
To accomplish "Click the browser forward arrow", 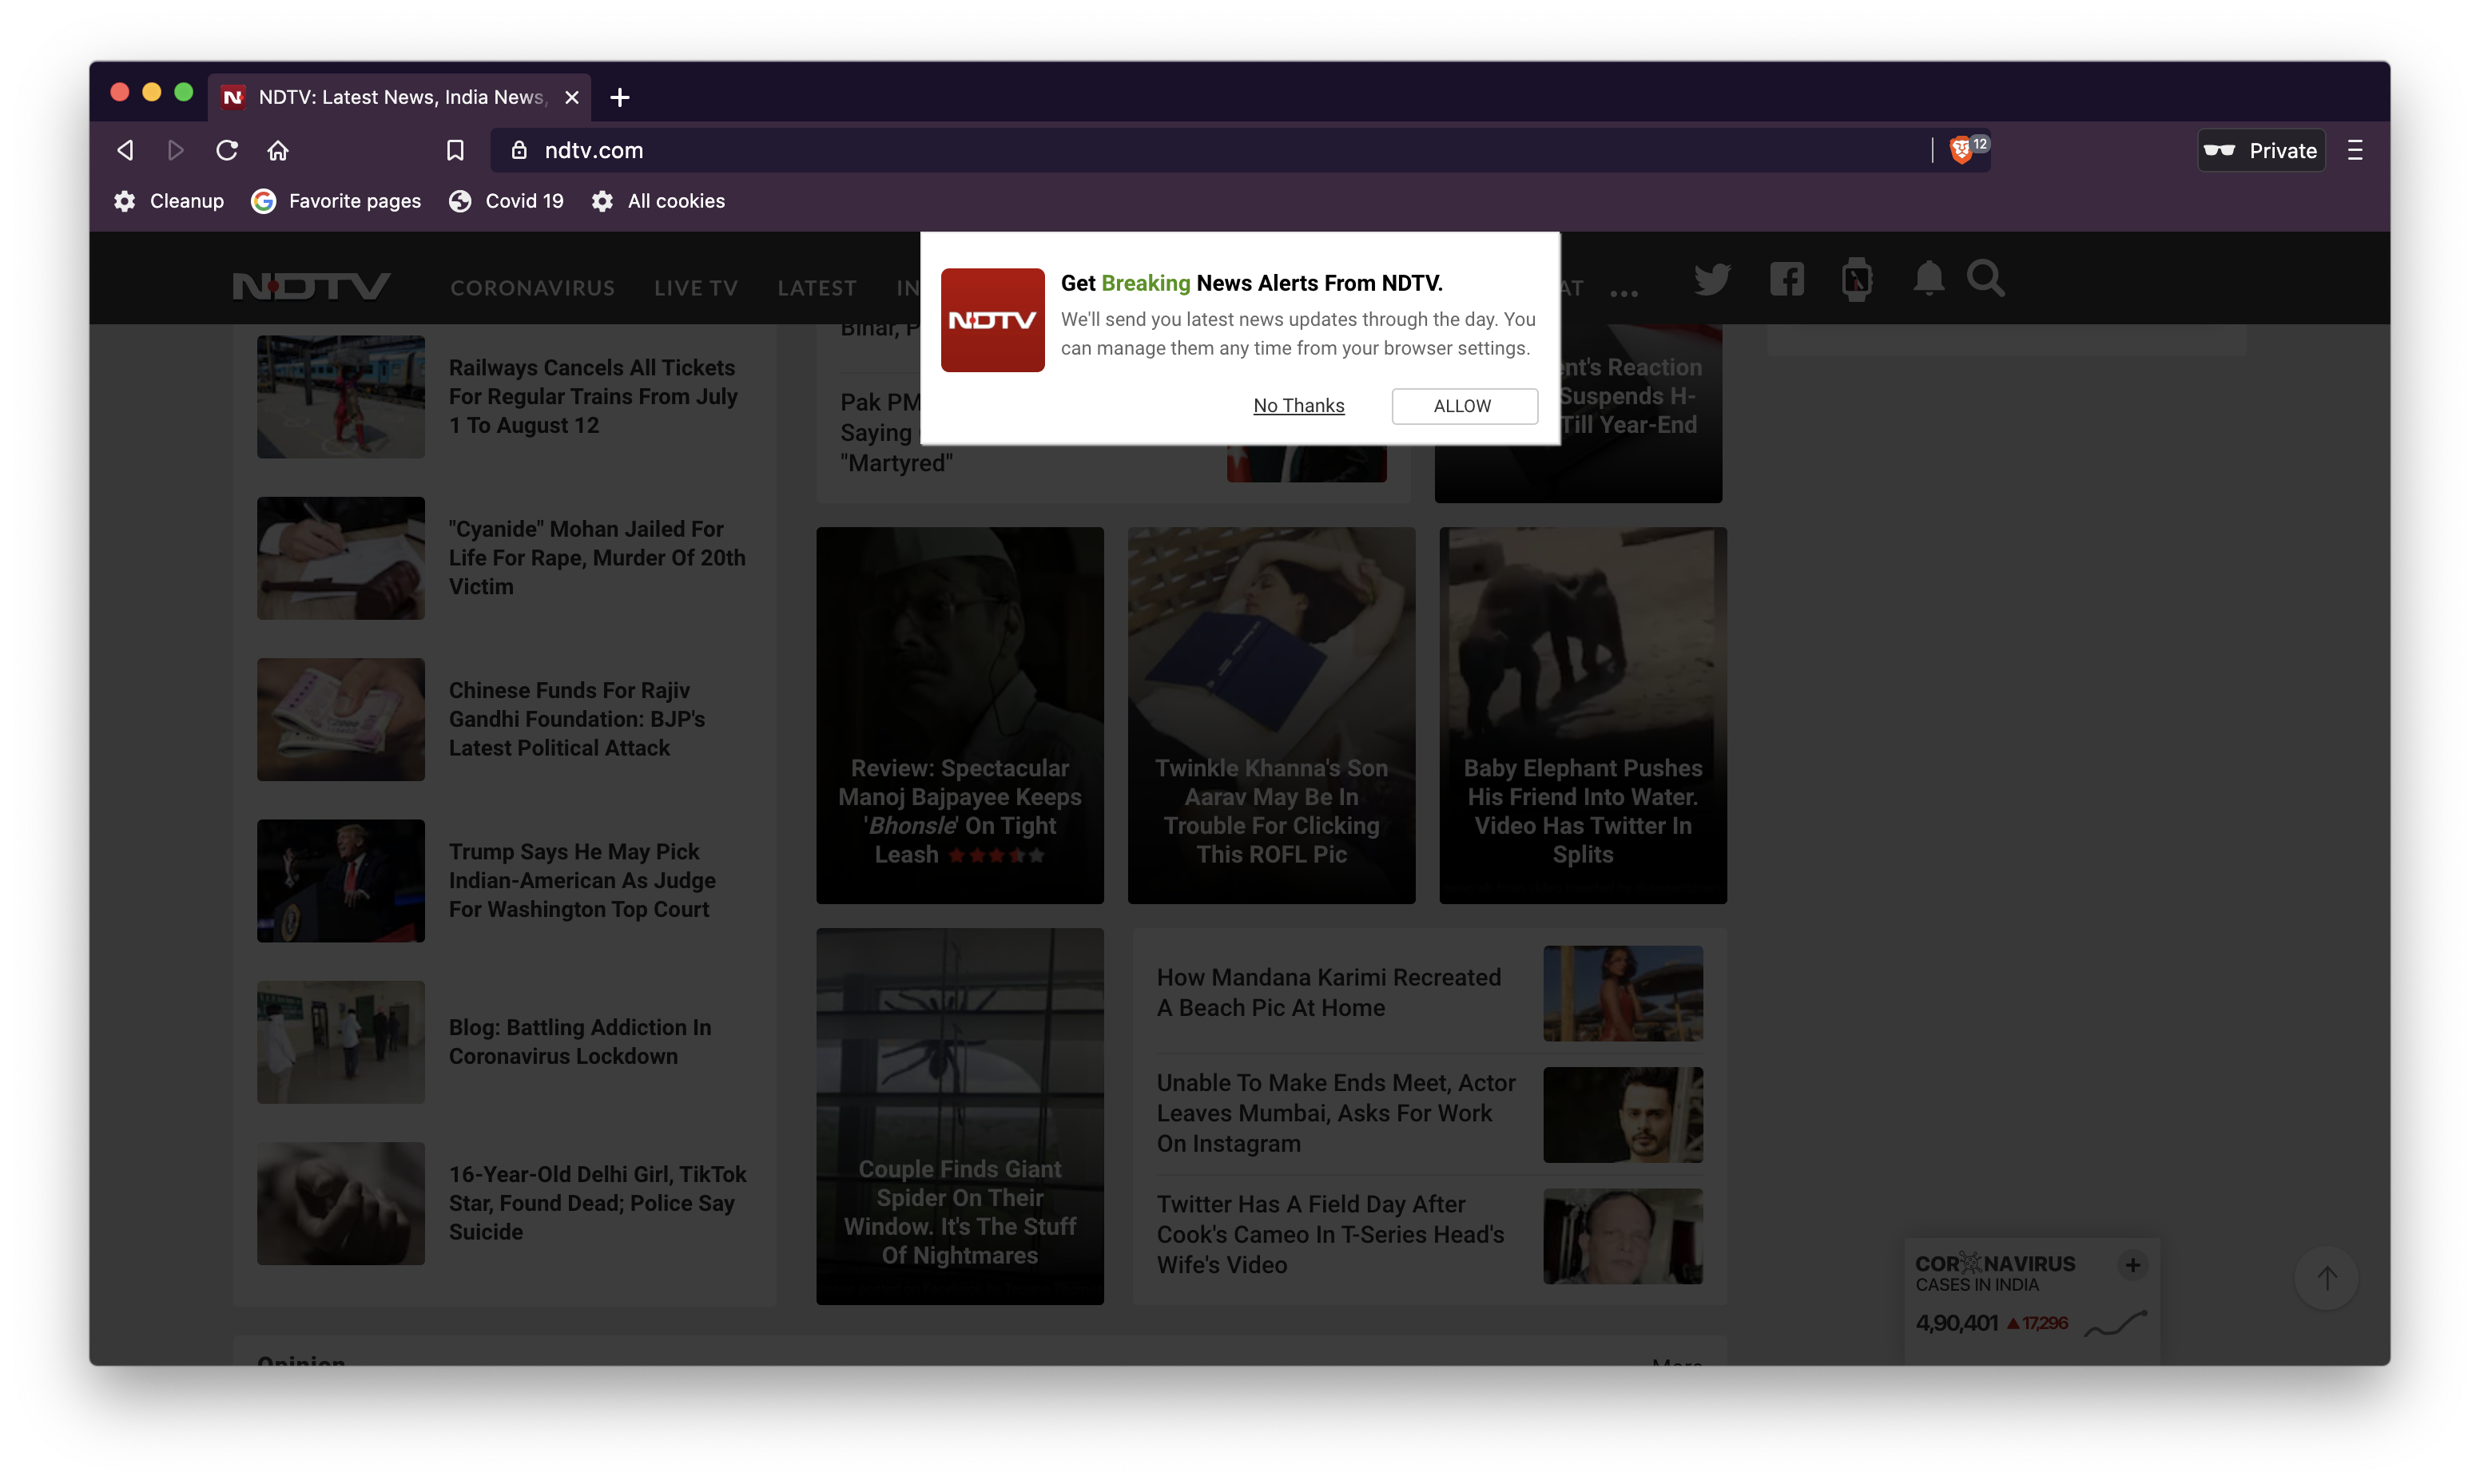I will (176, 150).
